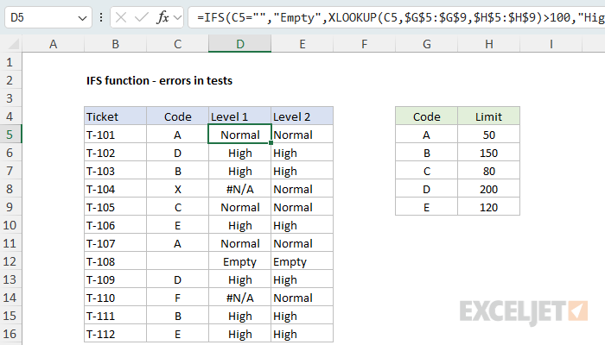The image size is (605, 345).
Task: Select column A header
Action: 54,44
